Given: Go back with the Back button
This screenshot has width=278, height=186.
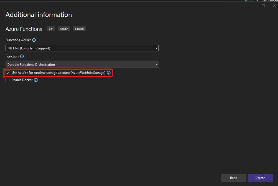Looking at the screenshot, I should tap(233, 178).
